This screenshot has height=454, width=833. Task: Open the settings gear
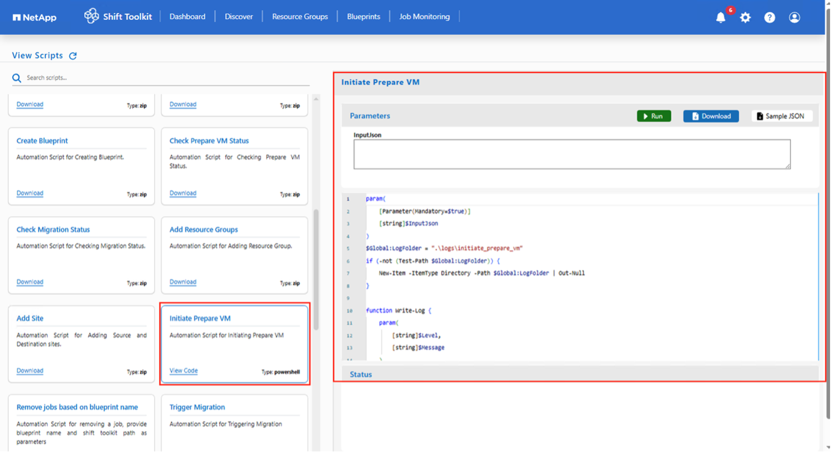[x=745, y=17]
